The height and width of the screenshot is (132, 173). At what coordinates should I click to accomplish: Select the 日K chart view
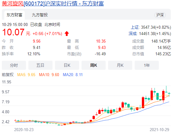coord(67,65)
